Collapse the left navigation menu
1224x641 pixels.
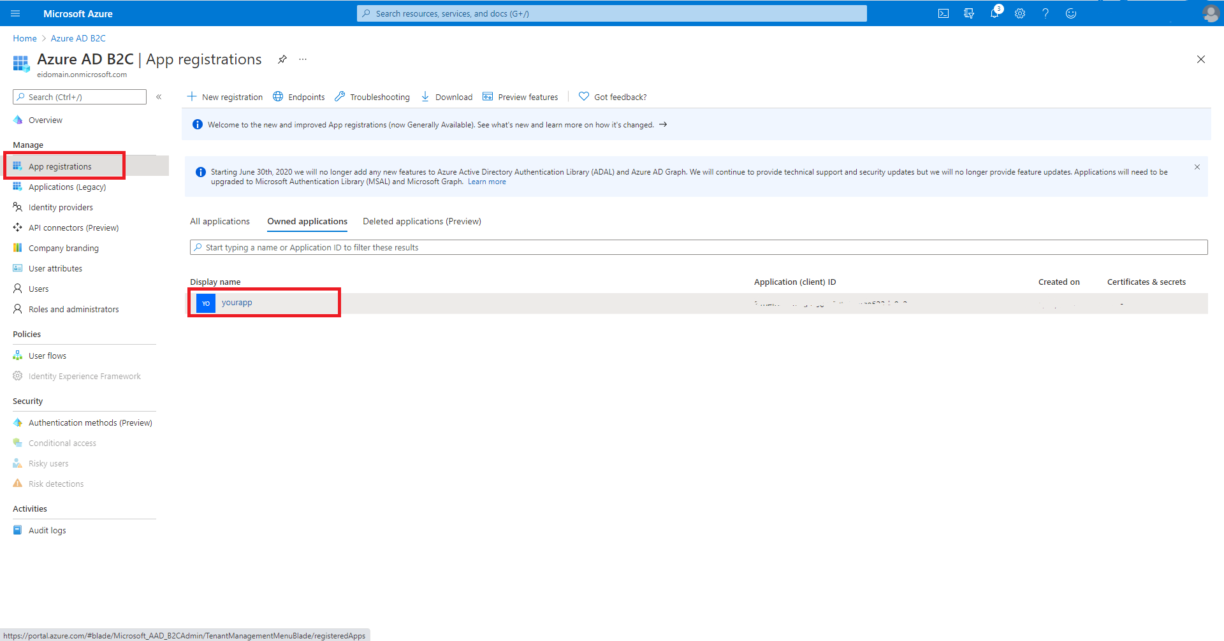159,97
